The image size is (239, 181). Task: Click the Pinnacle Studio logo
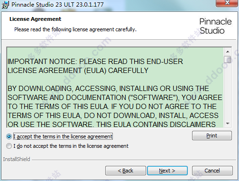point(215,26)
